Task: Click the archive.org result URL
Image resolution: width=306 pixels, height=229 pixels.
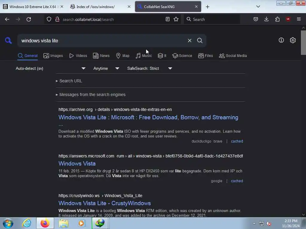Action: (x=115, y=109)
